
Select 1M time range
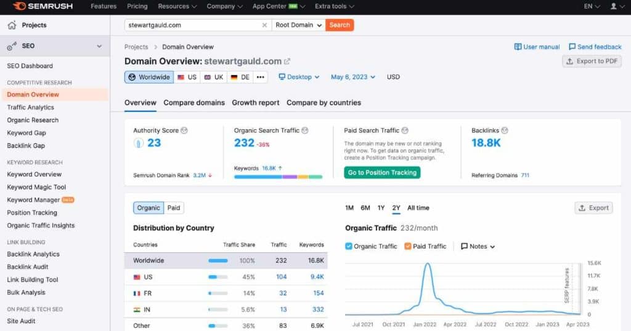349,208
